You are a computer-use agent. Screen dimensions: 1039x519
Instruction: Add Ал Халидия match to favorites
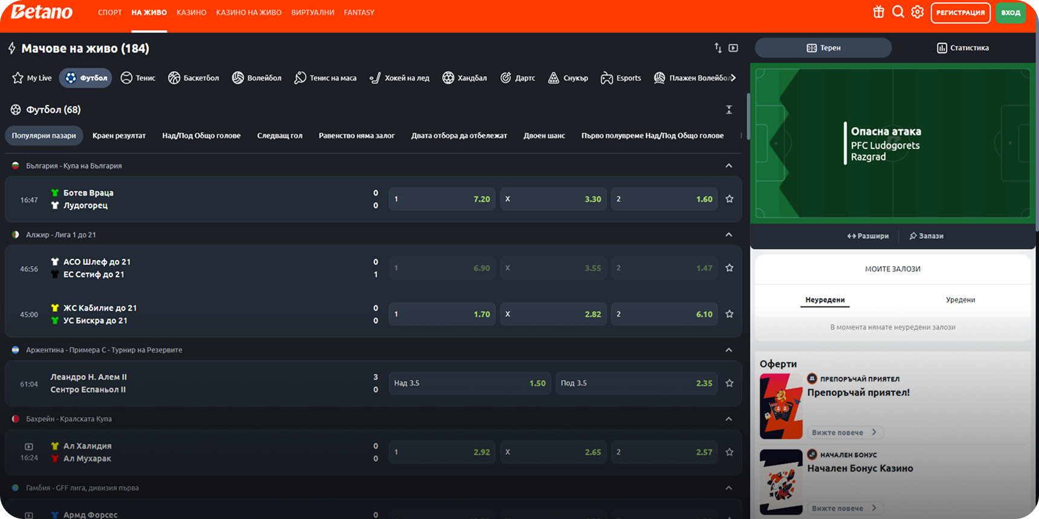(x=729, y=452)
